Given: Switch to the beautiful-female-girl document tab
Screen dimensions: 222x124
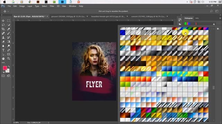Looking at the screenshot, I should click(108, 17).
